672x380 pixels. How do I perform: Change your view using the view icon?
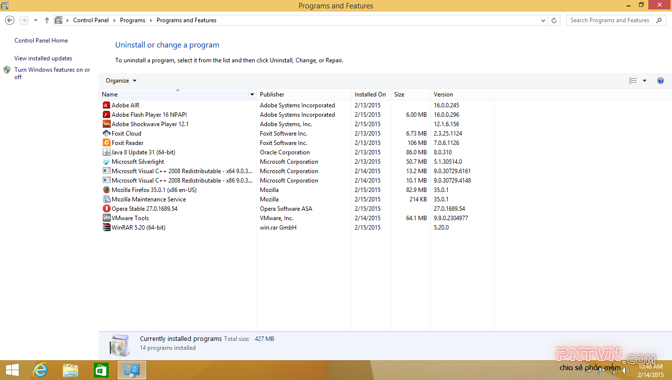point(632,81)
